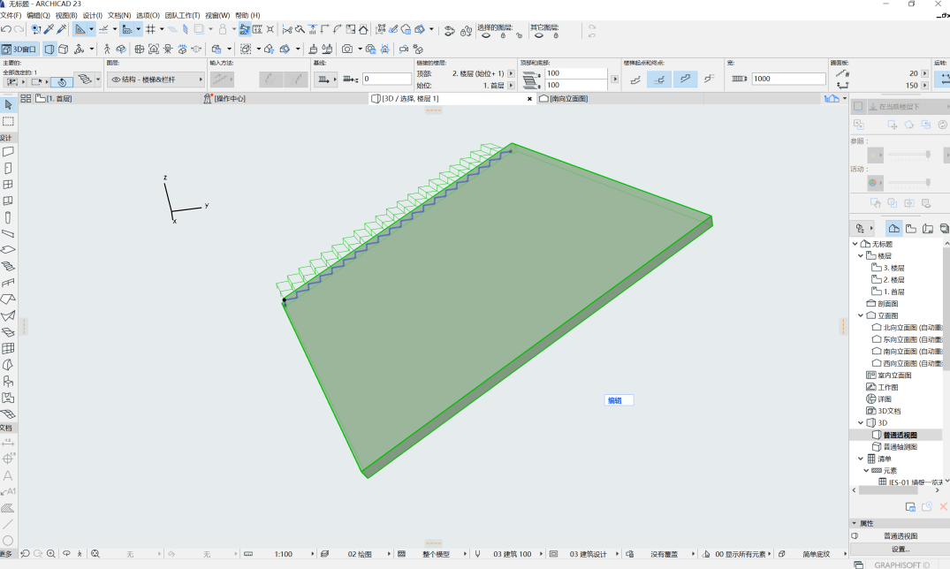Open the top linked story arrow beside 2. 楼层

[x=511, y=73]
